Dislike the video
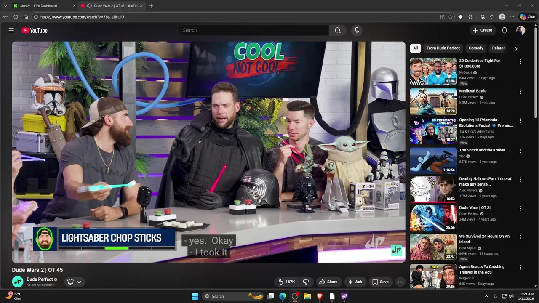Viewport: 539px width, 303px height. pos(306,282)
